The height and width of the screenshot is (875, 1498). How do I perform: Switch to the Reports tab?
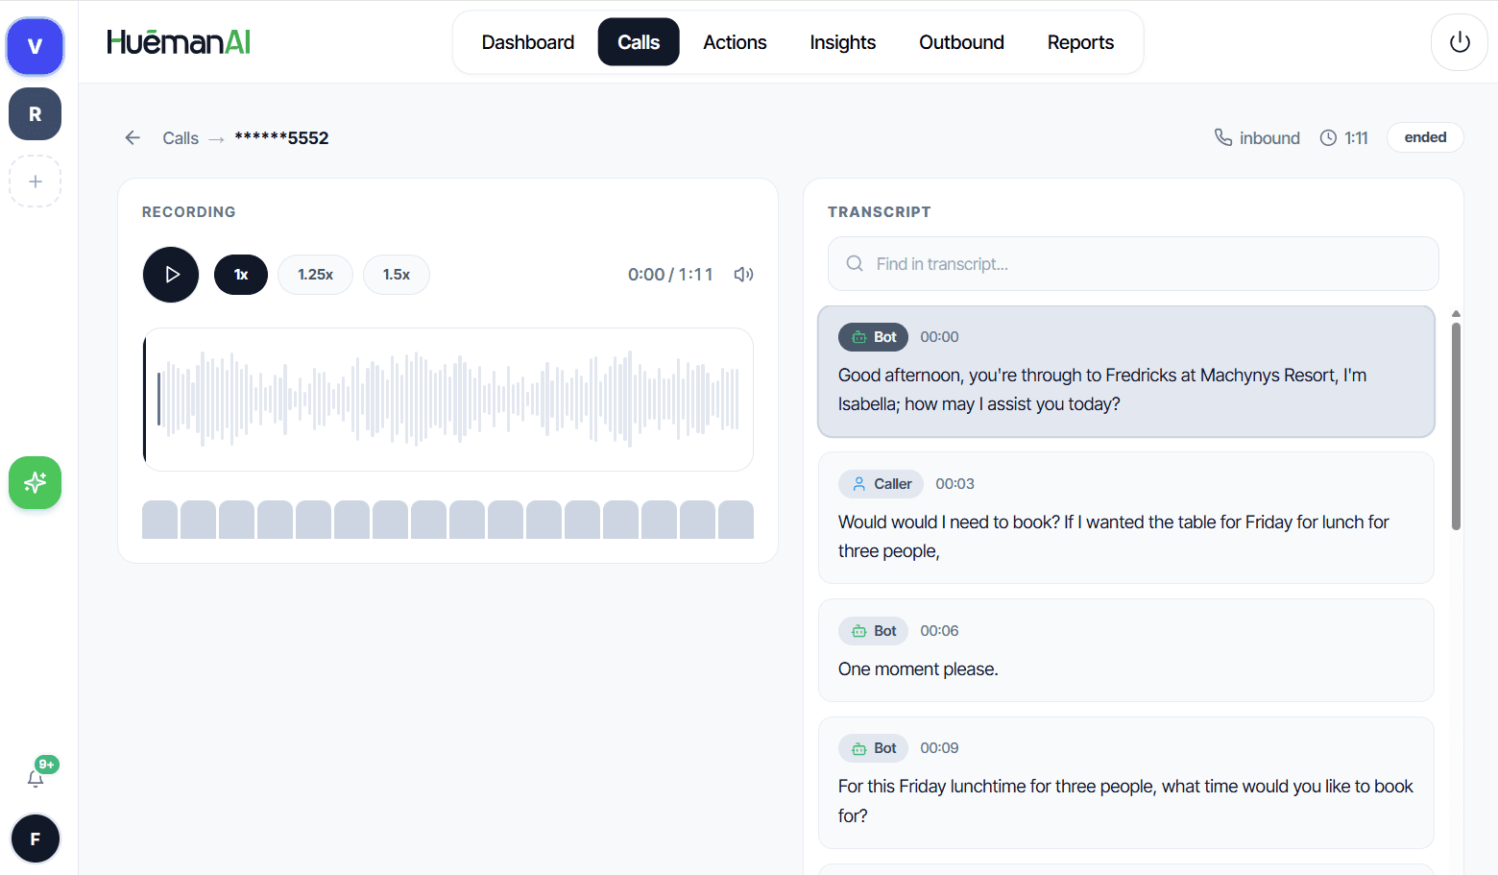tap(1080, 42)
